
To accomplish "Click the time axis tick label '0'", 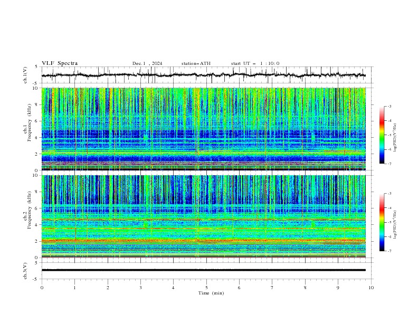I will point(42,288).
